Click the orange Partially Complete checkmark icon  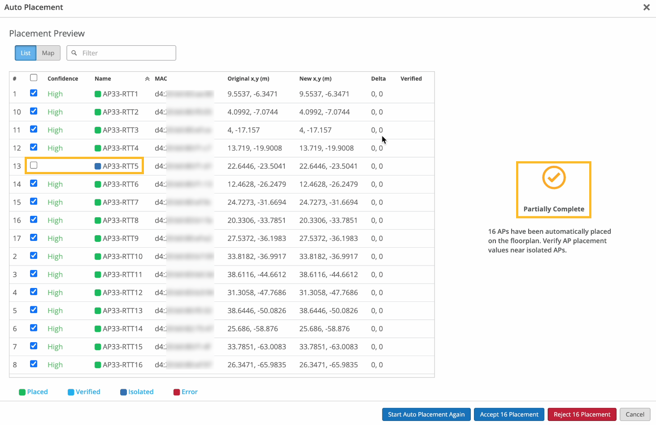point(554,178)
